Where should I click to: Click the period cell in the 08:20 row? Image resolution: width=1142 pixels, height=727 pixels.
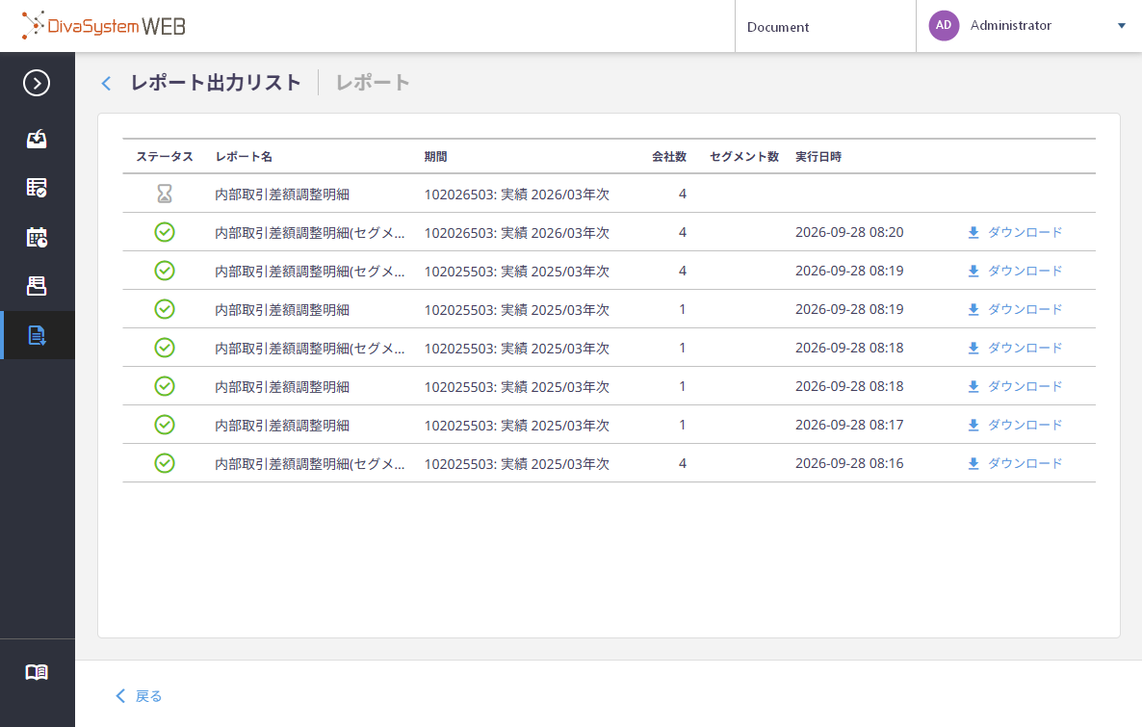click(517, 233)
